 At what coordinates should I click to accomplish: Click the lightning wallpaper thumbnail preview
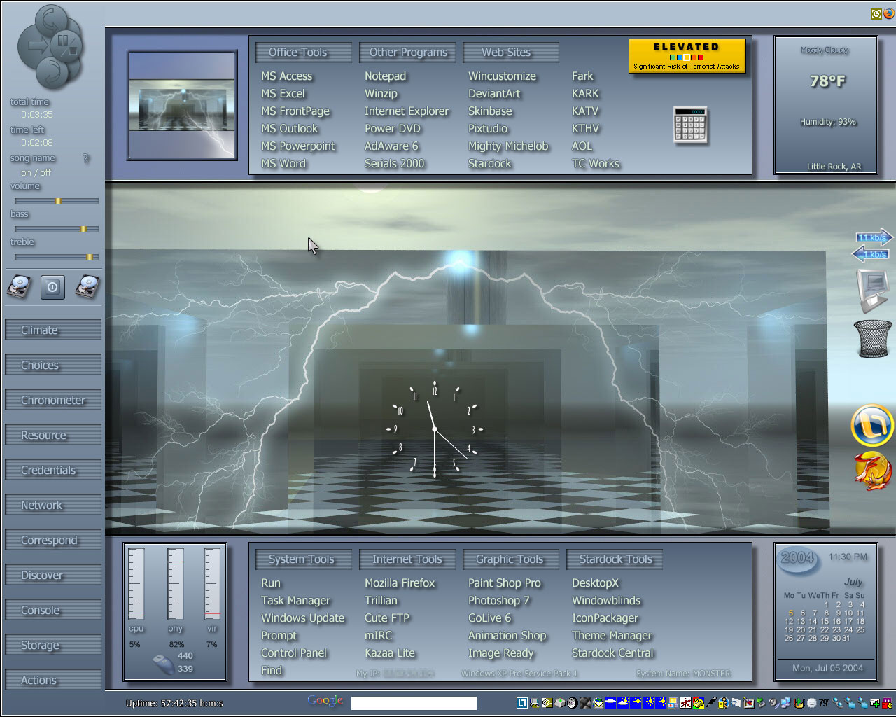click(x=183, y=106)
